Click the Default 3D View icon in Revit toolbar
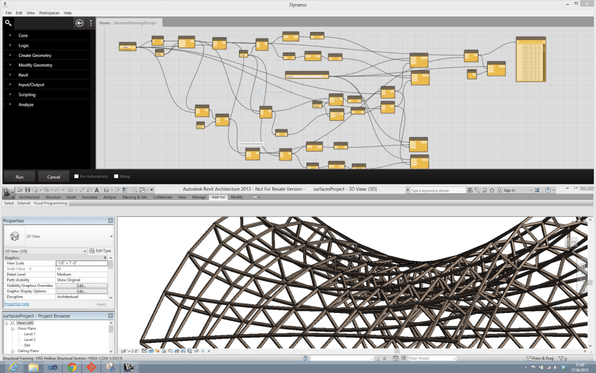Viewport: 596px width, 373px height. [x=107, y=190]
